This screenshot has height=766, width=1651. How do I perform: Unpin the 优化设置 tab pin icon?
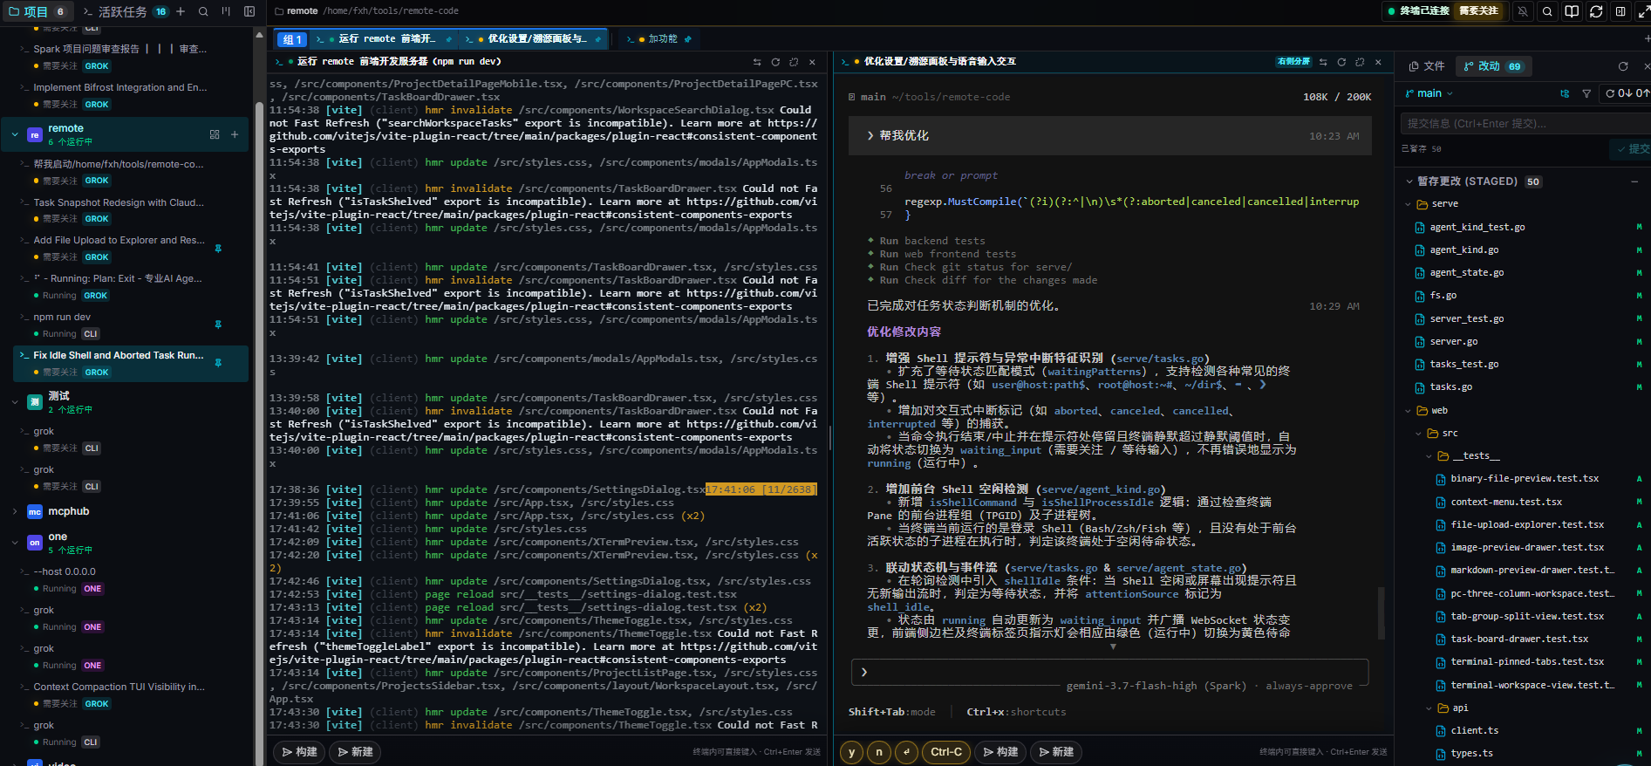[598, 39]
